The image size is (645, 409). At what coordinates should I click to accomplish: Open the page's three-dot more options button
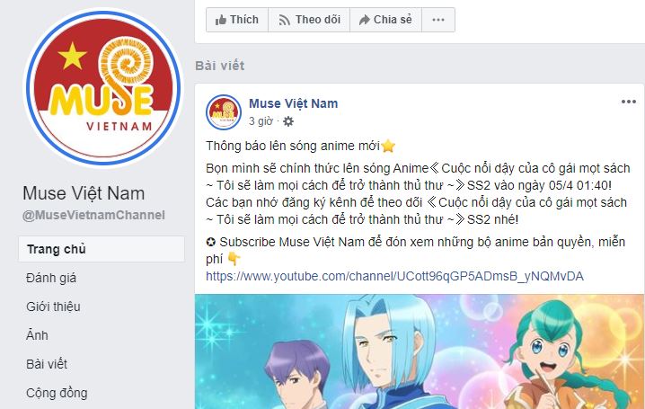[x=438, y=20]
